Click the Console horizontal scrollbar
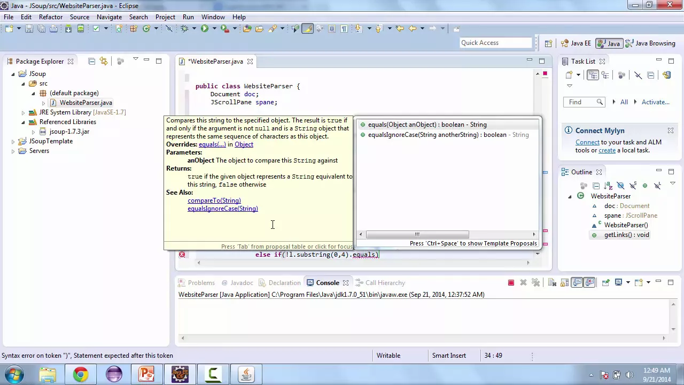Image resolution: width=684 pixels, height=385 pixels. click(x=422, y=337)
